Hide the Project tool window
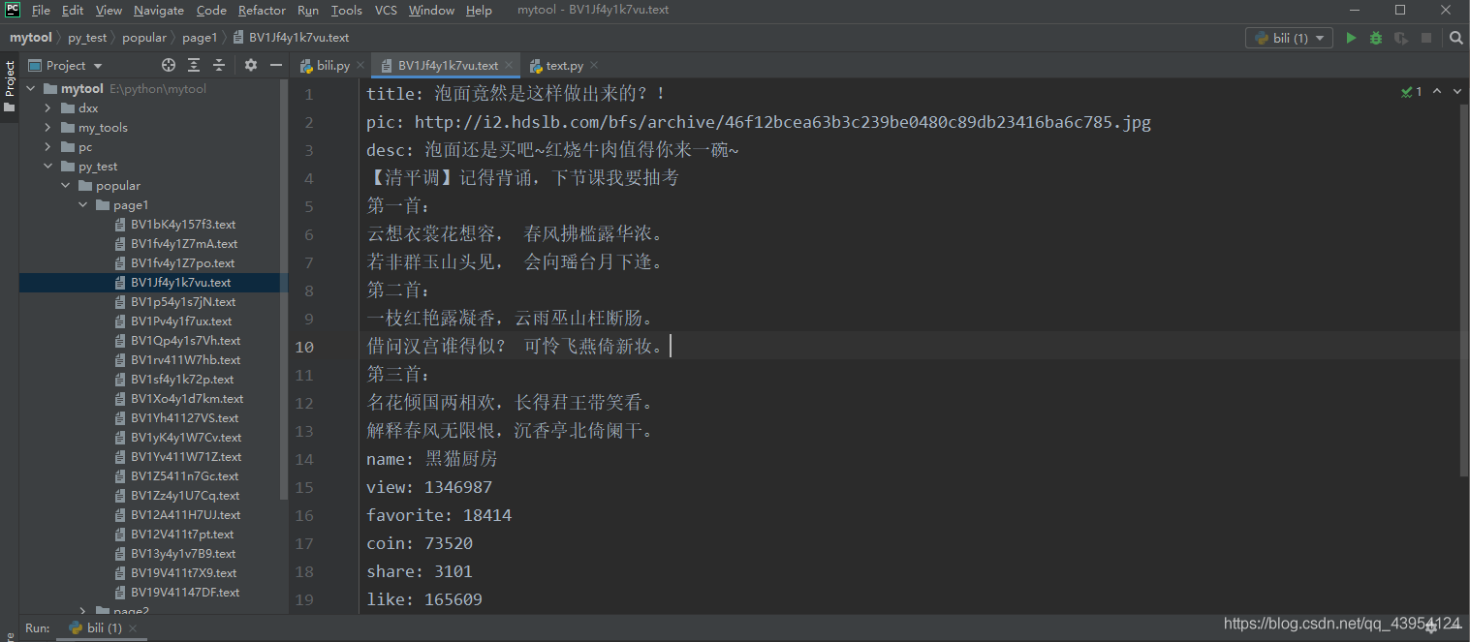 [276, 65]
